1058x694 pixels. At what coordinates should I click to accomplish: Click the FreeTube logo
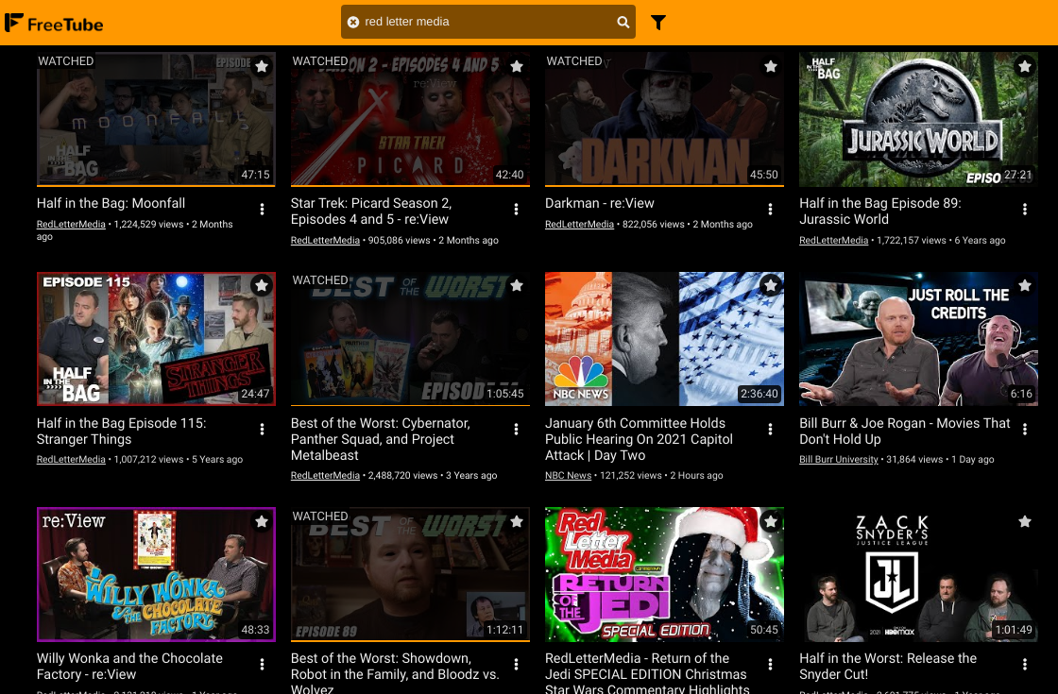click(x=54, y=24)
